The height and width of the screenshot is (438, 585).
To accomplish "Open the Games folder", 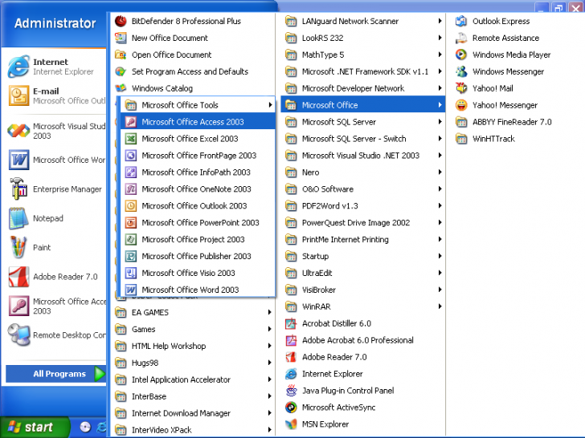I will point(193,329).
